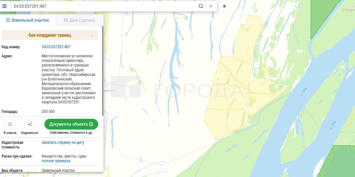Click into the cadastral number search field
This screenshot has height=177, width=355.
pos(103,6)
